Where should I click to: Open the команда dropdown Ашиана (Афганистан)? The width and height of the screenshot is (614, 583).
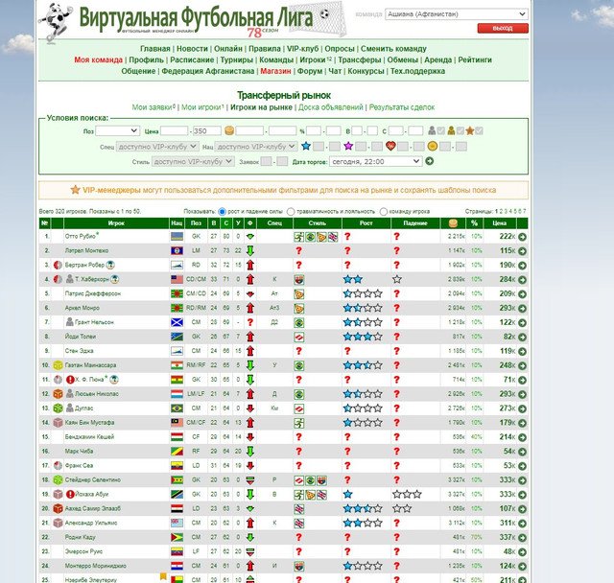(x=457, y=14)
